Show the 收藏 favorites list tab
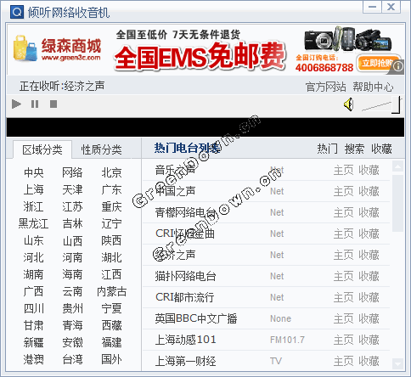The width and height of the screenshot is (411, 377). [381, 149]
